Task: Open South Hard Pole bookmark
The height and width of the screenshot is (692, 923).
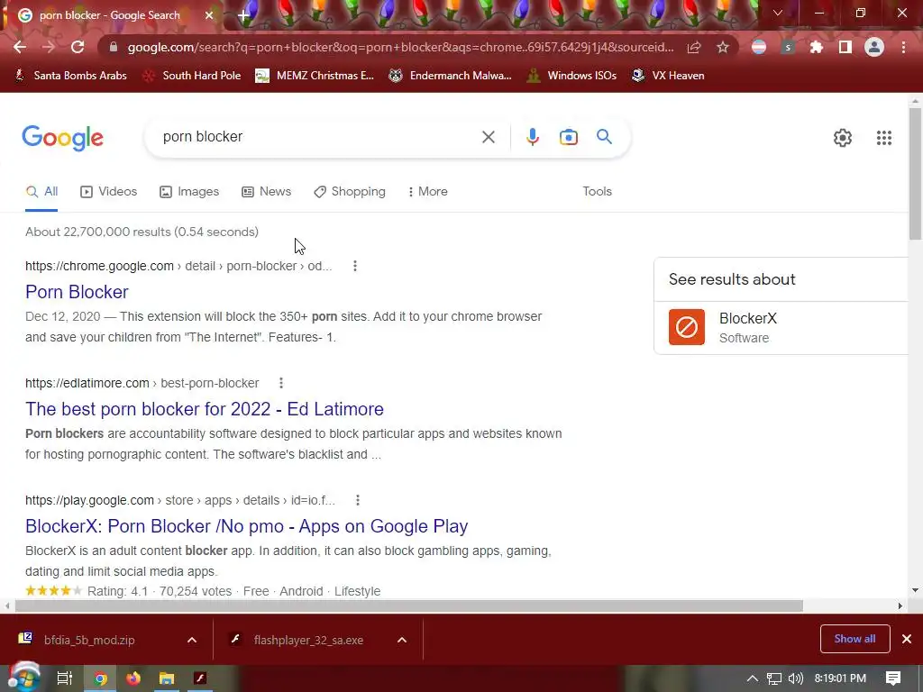Action: (192, 76)
